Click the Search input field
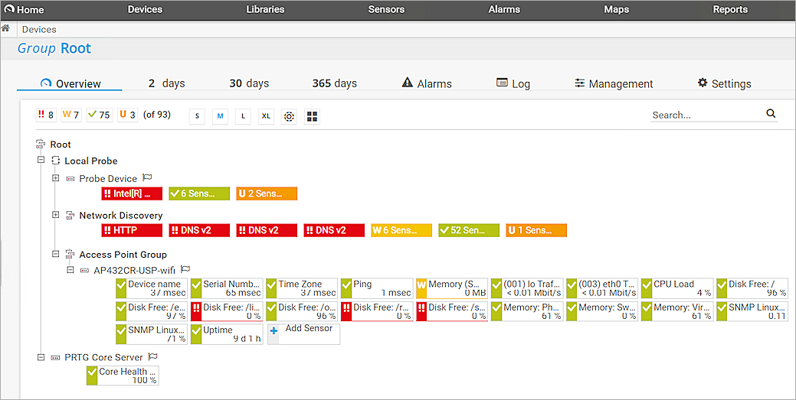The height and width of the screenshot is (400, 796). point(705,115)
